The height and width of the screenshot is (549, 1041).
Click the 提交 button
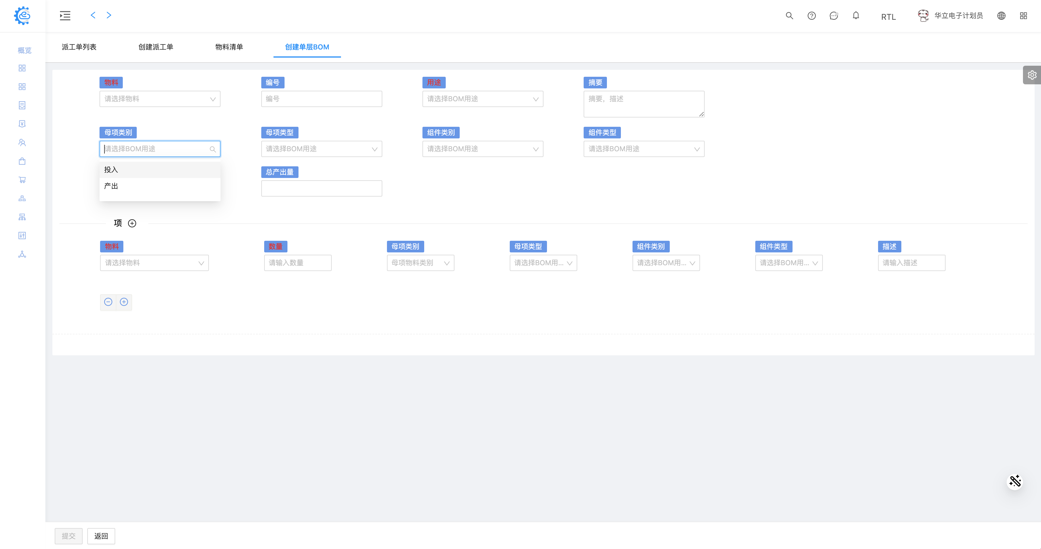point(68,536)
